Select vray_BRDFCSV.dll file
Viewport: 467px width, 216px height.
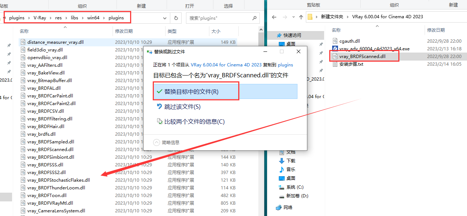point(45,111)
